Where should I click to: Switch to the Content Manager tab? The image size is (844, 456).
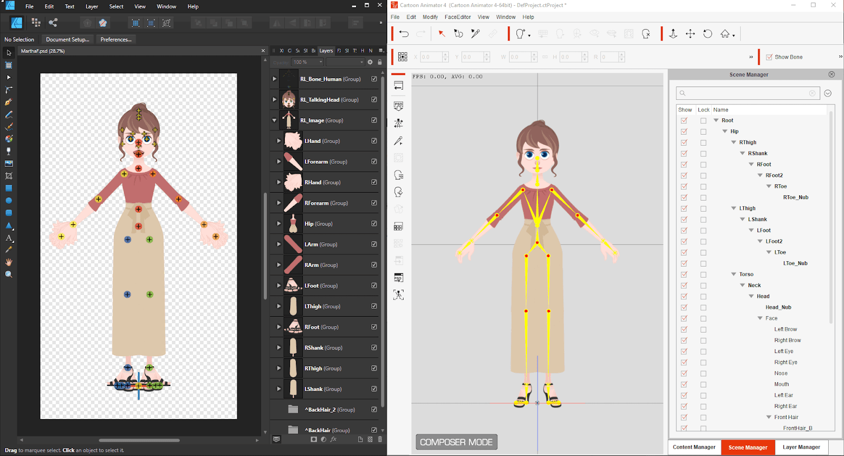click(x=694, y=447)
